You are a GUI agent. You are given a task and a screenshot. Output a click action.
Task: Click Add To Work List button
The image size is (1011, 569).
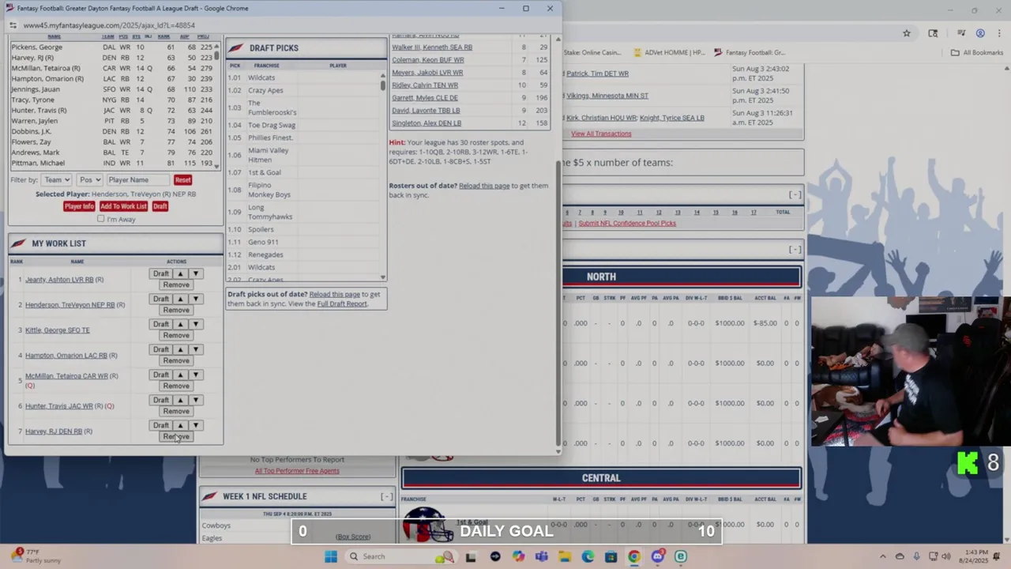(x=123, y=206)
